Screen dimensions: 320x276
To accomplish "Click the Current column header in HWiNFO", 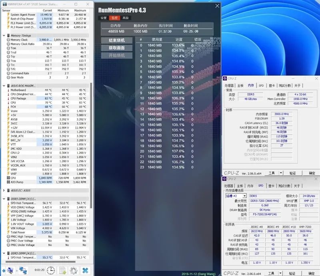I will (47, 10).
